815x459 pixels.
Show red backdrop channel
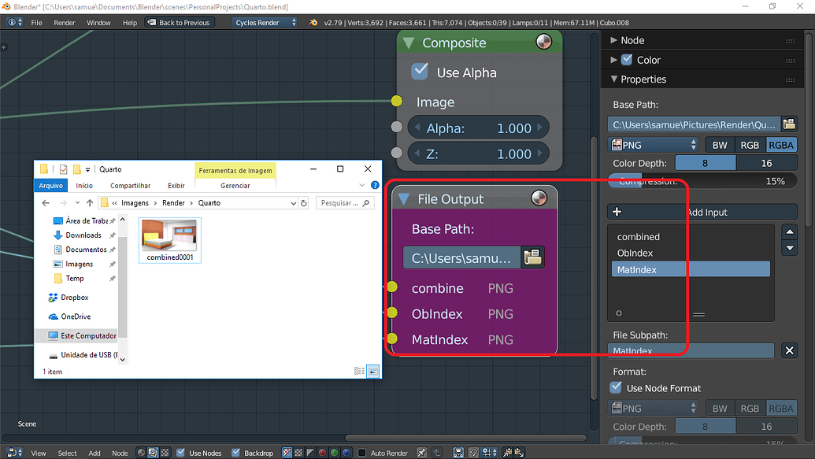coord(322,453)
